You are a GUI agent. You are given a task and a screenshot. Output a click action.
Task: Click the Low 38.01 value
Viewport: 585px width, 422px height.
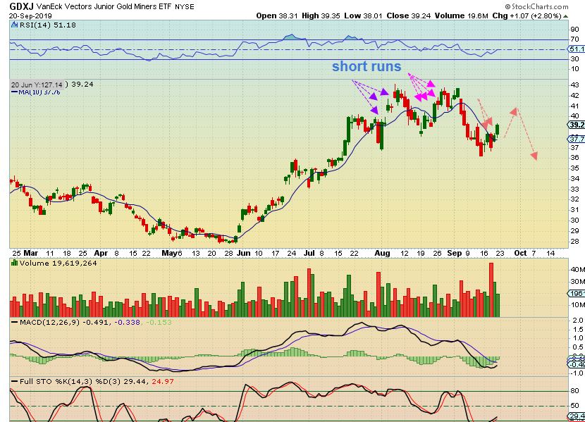(x=363, y=15)
